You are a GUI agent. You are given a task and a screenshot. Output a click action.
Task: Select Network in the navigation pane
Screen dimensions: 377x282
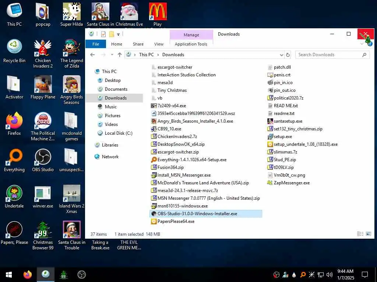tap(110, 157)
